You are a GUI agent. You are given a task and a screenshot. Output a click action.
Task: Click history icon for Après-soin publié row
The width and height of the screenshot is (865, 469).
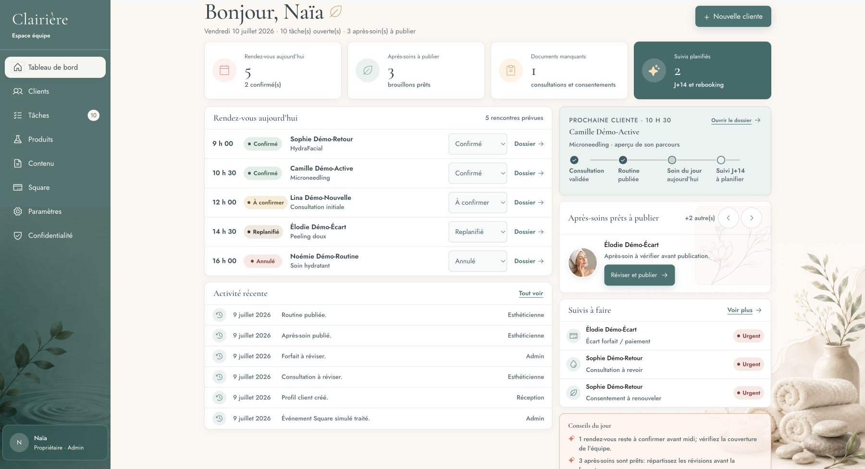pyautogui.click(x=219, y=335)
